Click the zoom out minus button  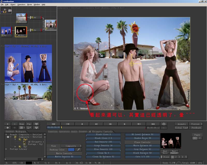[15, 124]
